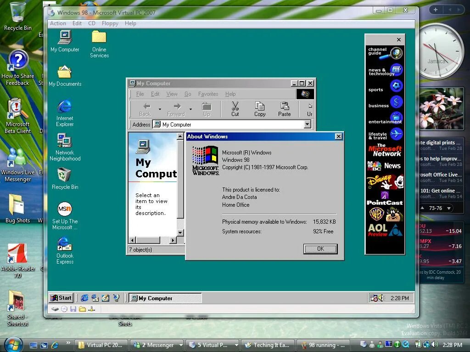Expand the Virtual PC taskbar group arrow

click(236, 345)
